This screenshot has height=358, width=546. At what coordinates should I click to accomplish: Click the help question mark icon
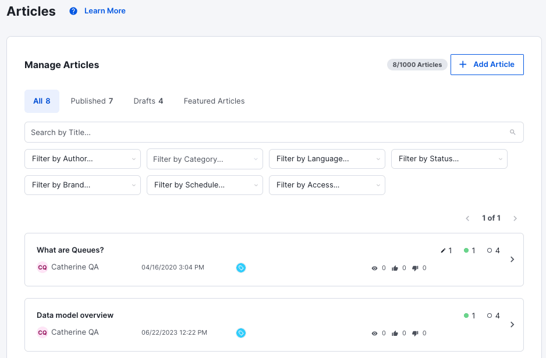[73, 11]
